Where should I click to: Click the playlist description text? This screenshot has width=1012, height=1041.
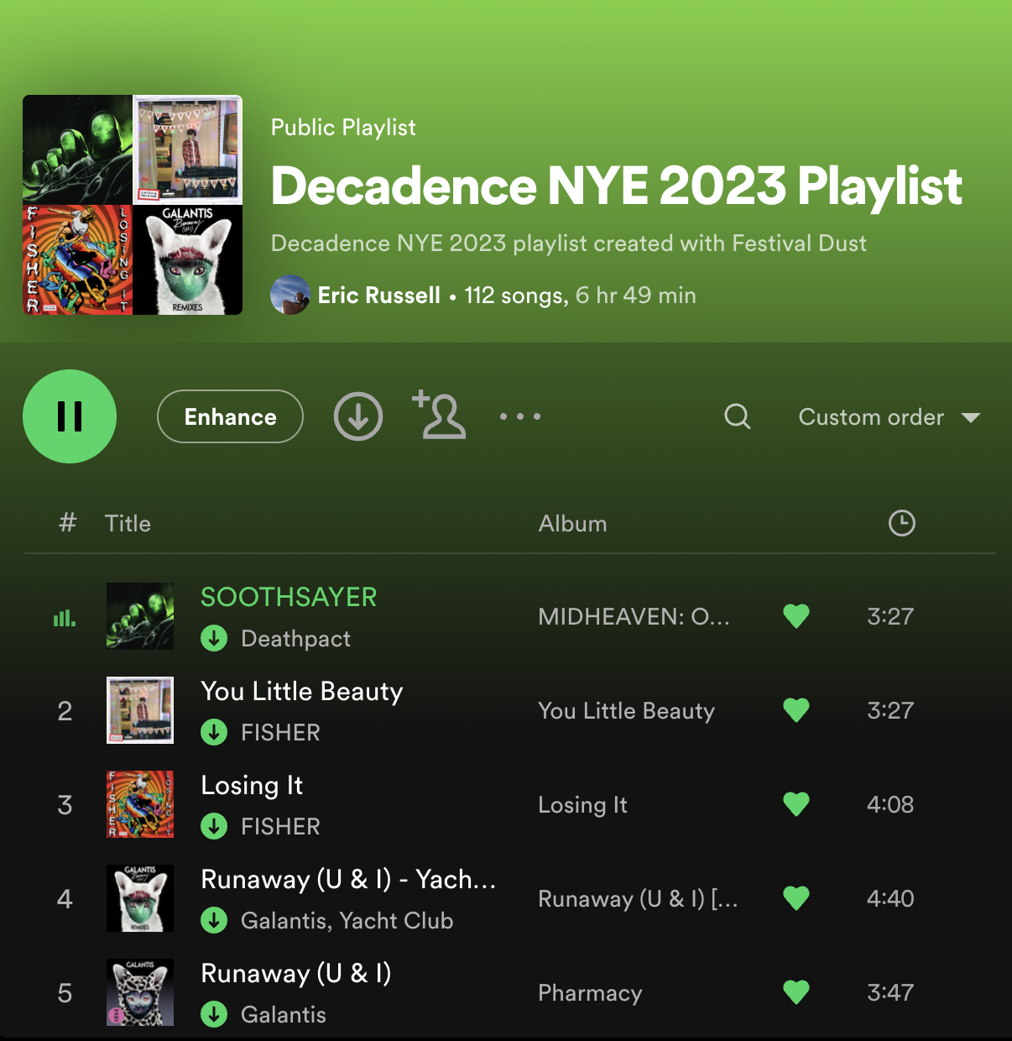pyautogui.click(x=569, y=243)
